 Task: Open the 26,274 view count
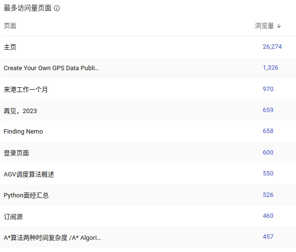[272, 47]
